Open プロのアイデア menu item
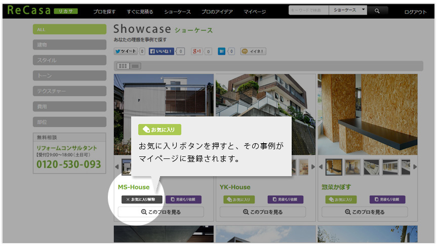 point(217,12)
